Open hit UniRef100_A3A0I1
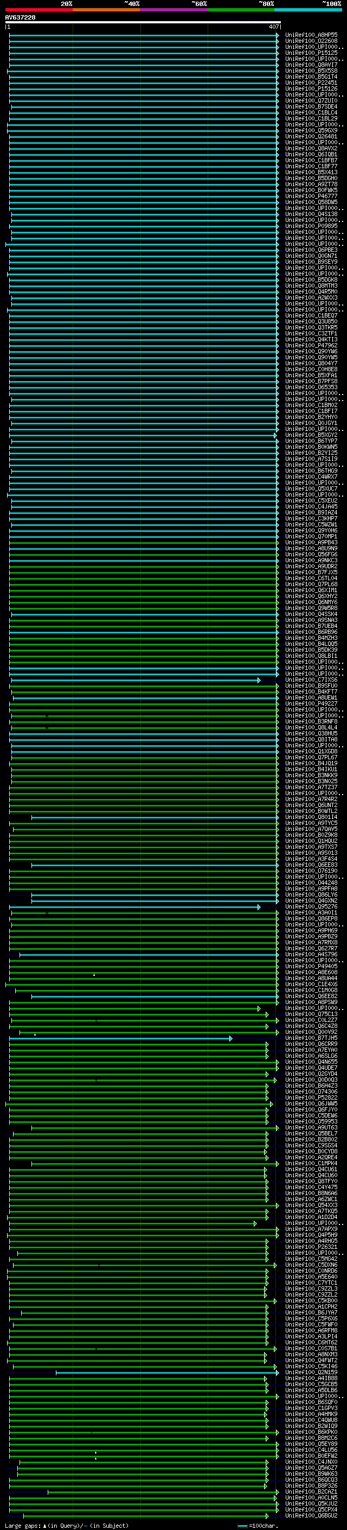This screenshot has height=1530, width=347. [x=311, y=913]
